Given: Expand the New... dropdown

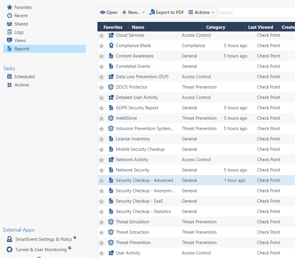Looking at the screenshot, I should coord(133,12).
